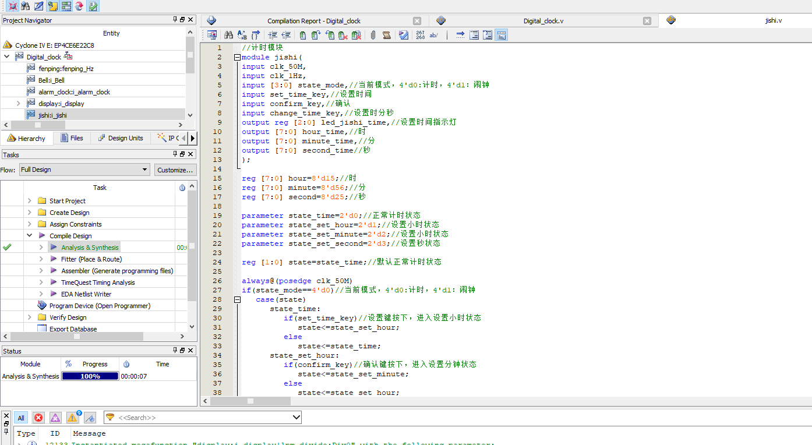This screenshot has height=445, width=812.
Task: Expand the Start Project task folder
Action: pyautogui.click(x=30, y=200)
